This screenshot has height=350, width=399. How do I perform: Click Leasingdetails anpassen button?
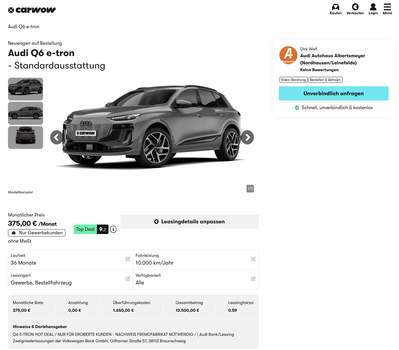(x=189, y=222)
